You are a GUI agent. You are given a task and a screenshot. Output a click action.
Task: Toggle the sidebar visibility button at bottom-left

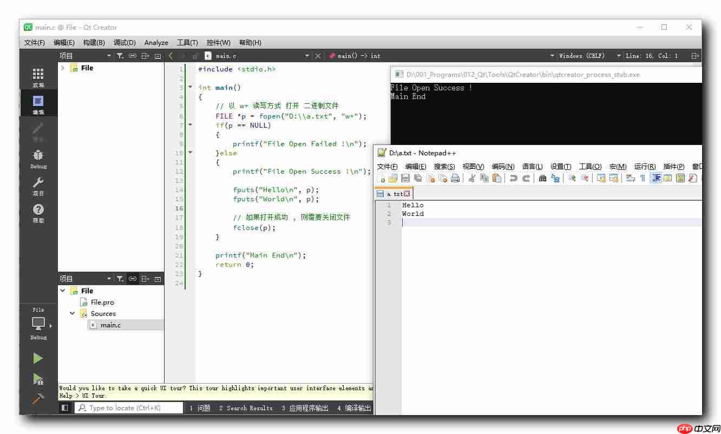point(65,408)
